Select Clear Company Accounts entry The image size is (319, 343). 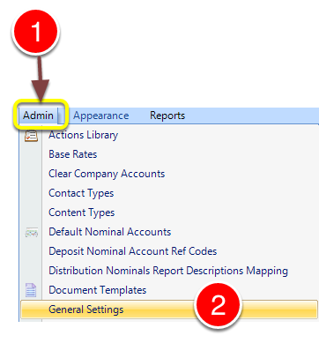168,174
